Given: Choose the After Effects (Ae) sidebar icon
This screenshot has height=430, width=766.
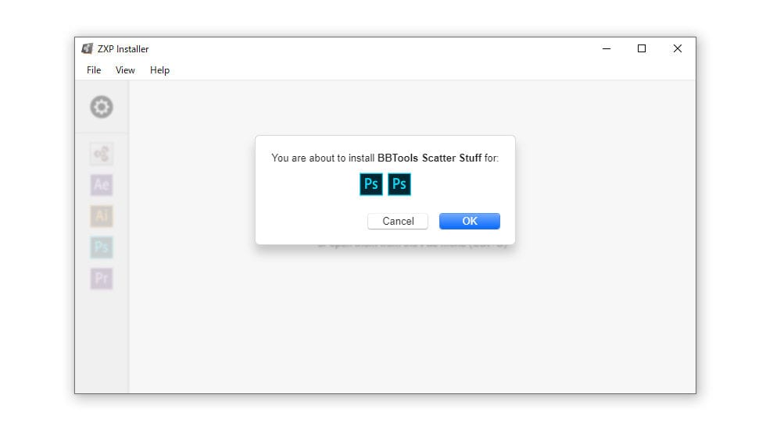Looking at the screenshot, I should pos(102,185).
